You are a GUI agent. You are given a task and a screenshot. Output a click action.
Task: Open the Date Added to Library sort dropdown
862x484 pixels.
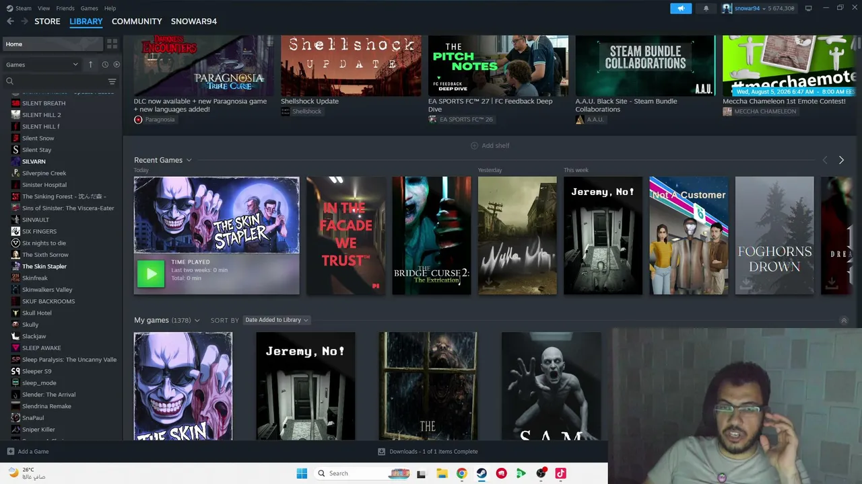coord(276,320)
